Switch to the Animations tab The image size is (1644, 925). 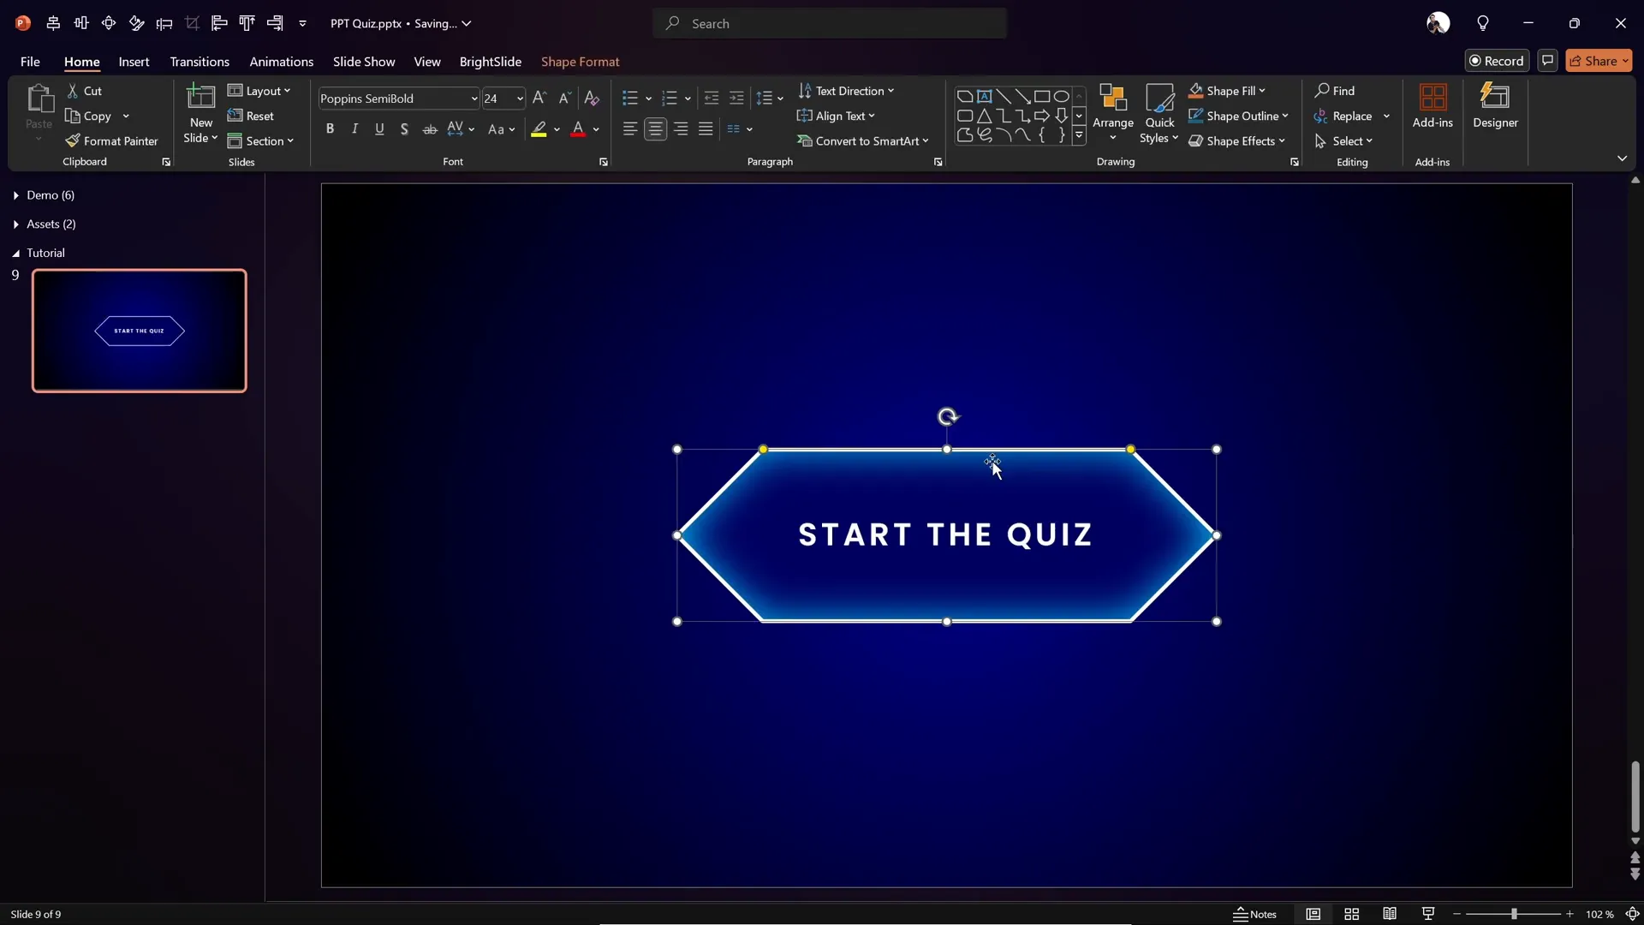[281, 62]
